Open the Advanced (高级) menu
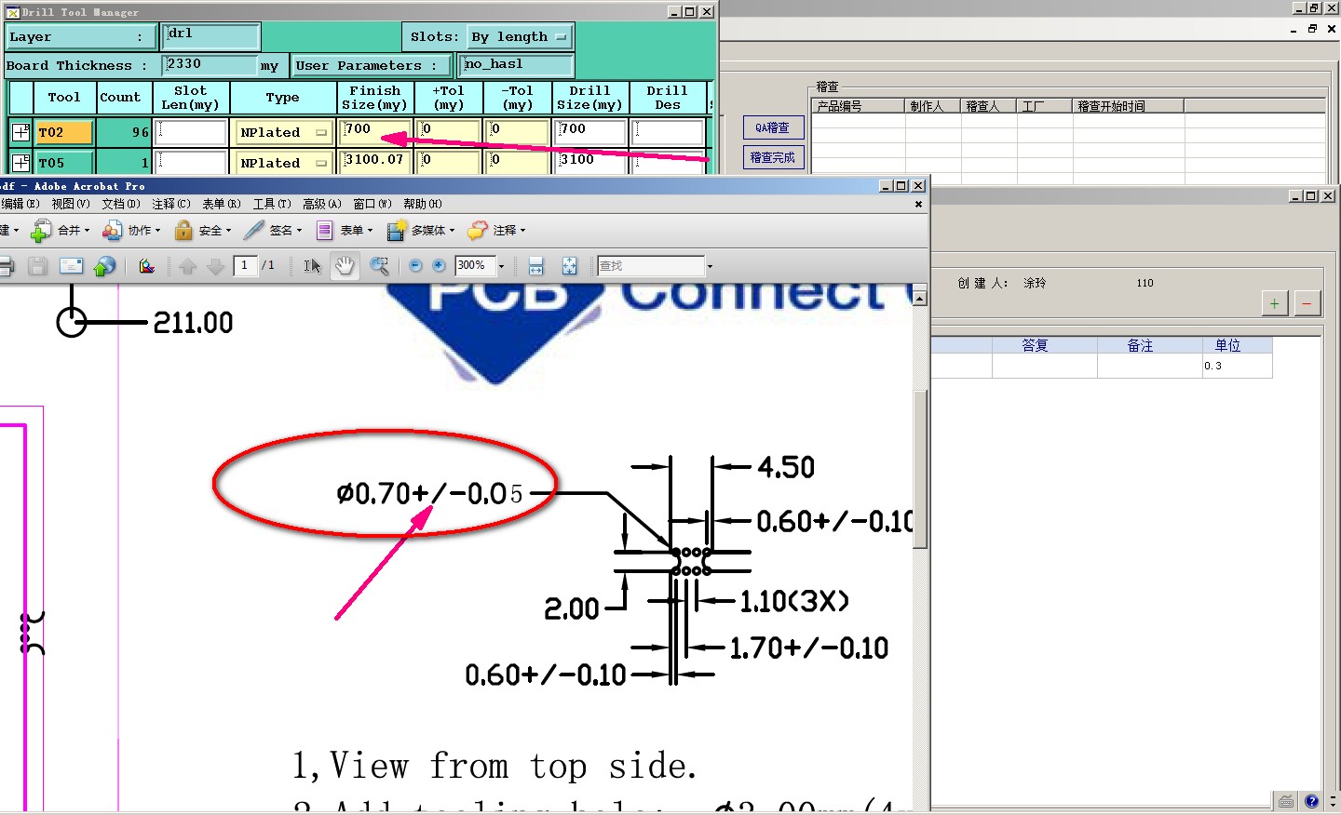Screen dimensions: 1341x815 click(322, 204)
